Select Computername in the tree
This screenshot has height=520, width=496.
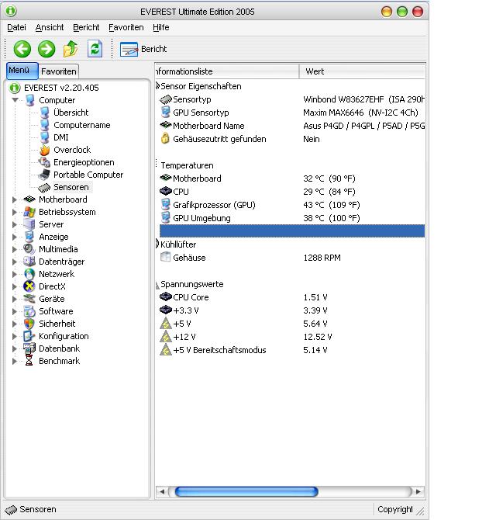coord(82,125)
